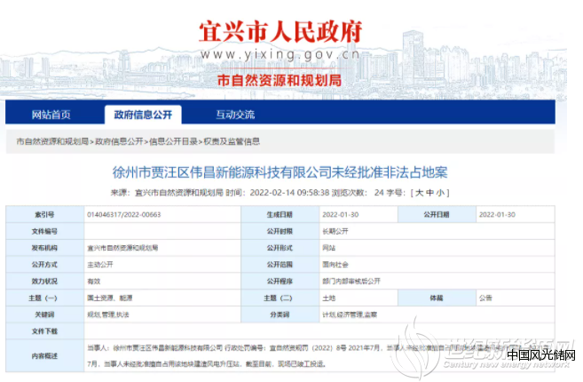
Task: Click the 宜兴市人民政府 header title
Action: pyautogui.click(x=280, y=32)
